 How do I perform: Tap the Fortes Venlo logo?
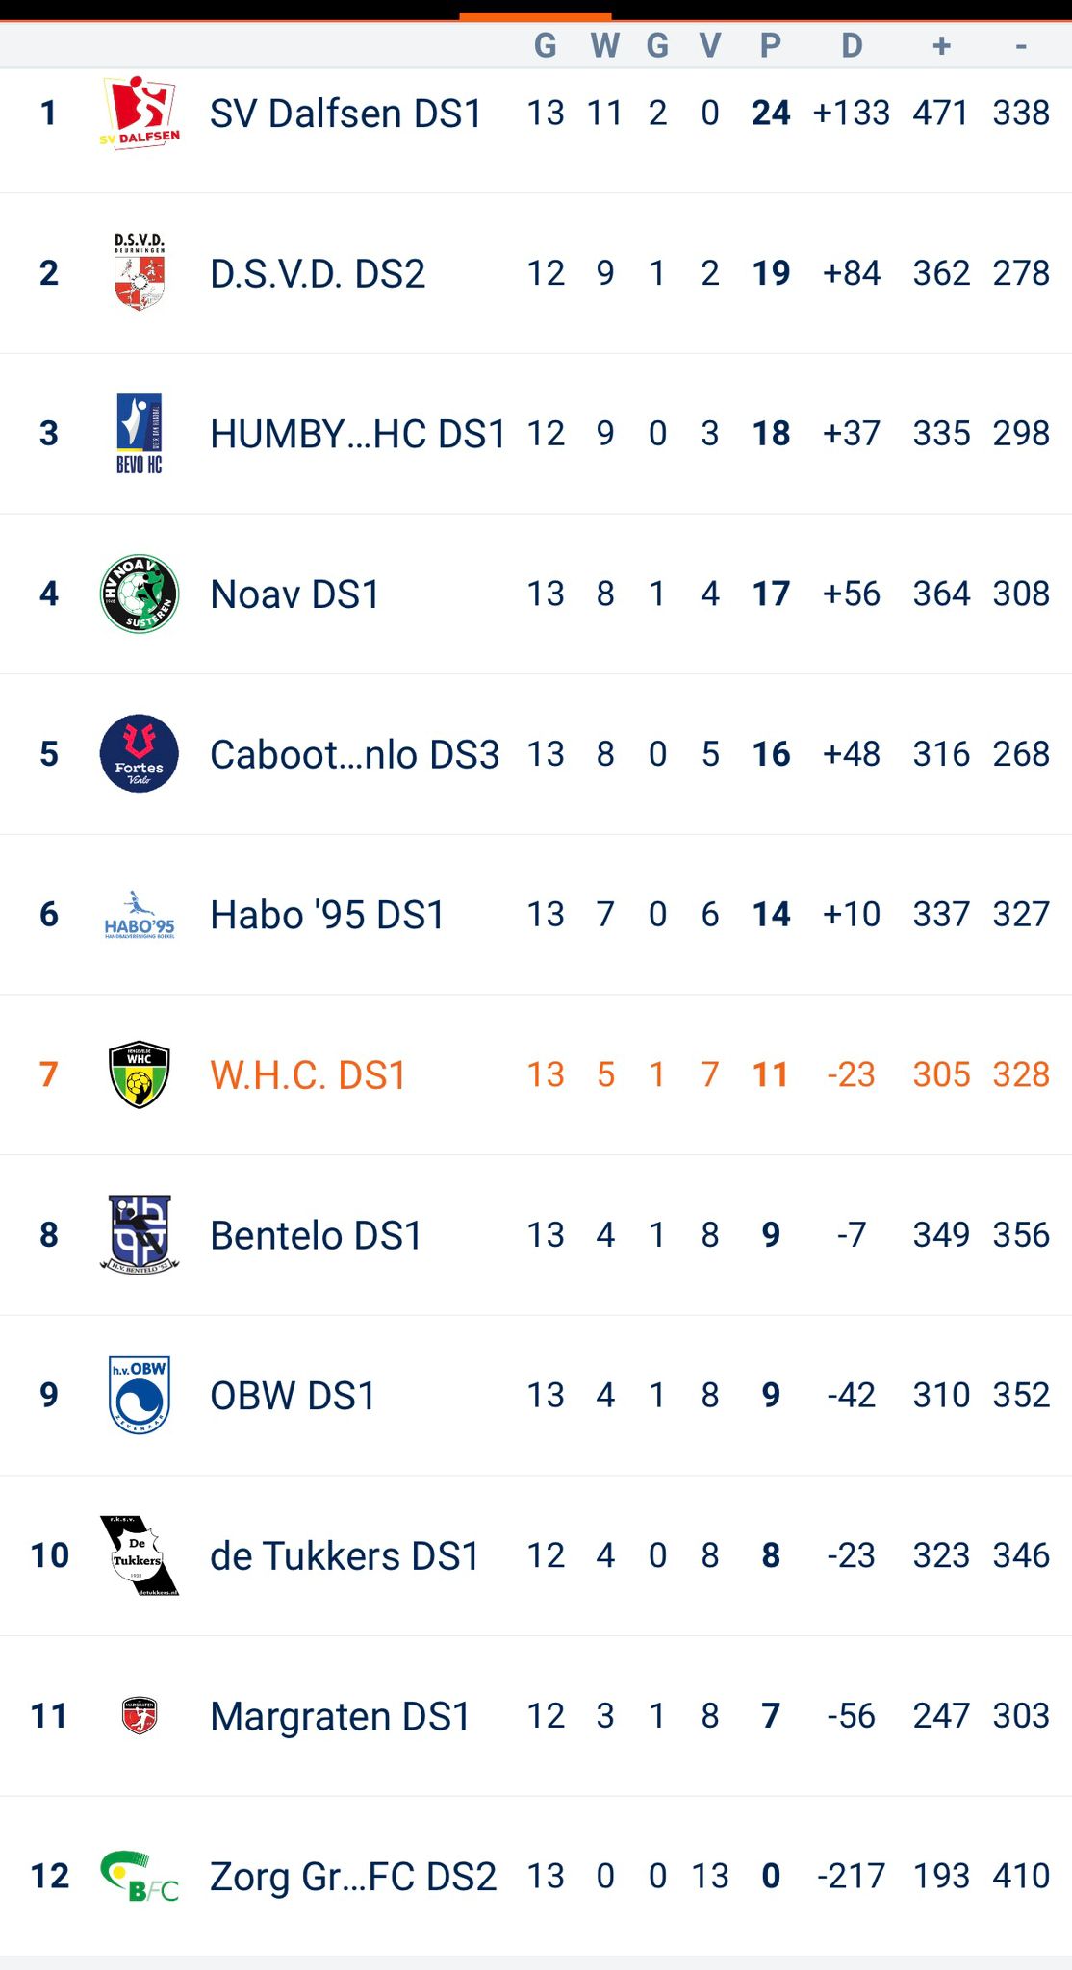pos(140,754)
